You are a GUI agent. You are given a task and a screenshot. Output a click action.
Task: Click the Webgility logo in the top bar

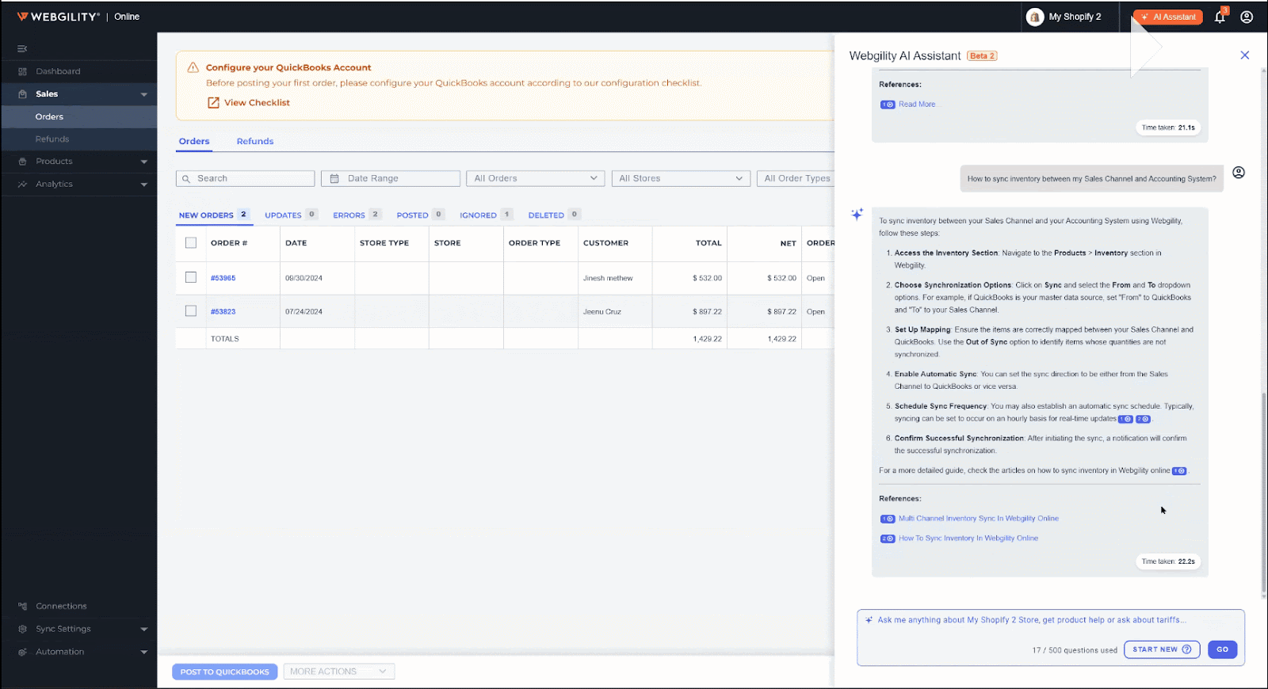[x=59, y=17]
